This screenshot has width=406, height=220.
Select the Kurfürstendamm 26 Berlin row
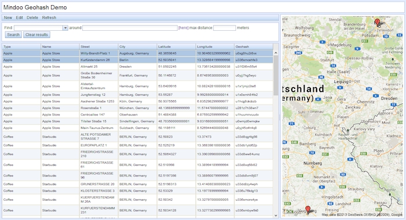pyautogui.click(x=137, y=60)
